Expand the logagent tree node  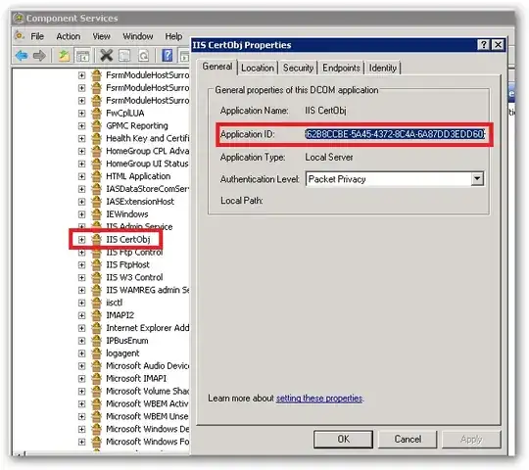point(81,353)
